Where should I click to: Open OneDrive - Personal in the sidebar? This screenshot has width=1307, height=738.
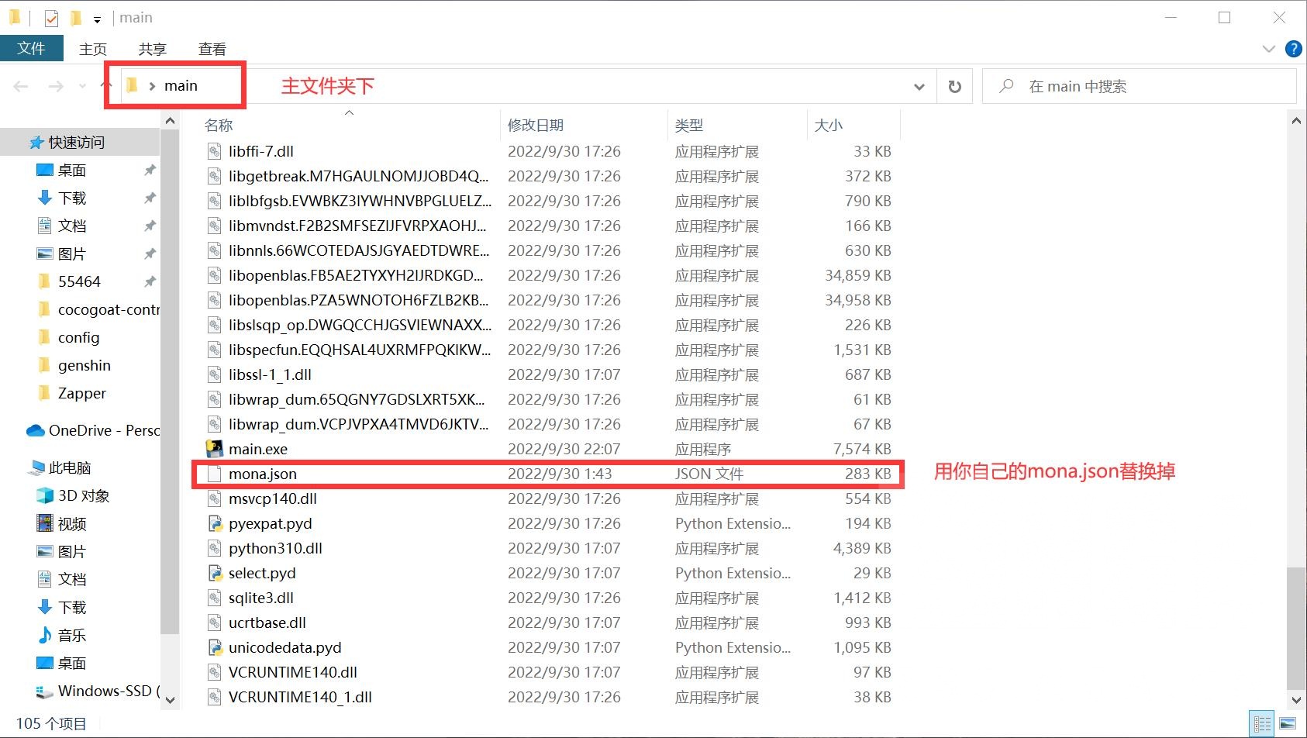click(x=101, y=430)
